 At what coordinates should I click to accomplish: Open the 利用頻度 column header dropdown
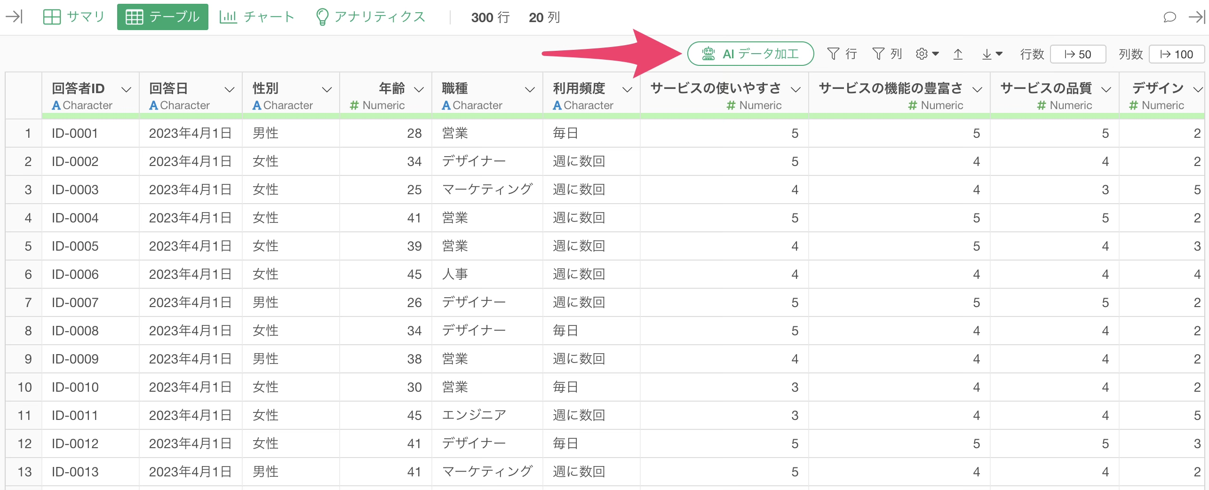click(x=627, y=89)
